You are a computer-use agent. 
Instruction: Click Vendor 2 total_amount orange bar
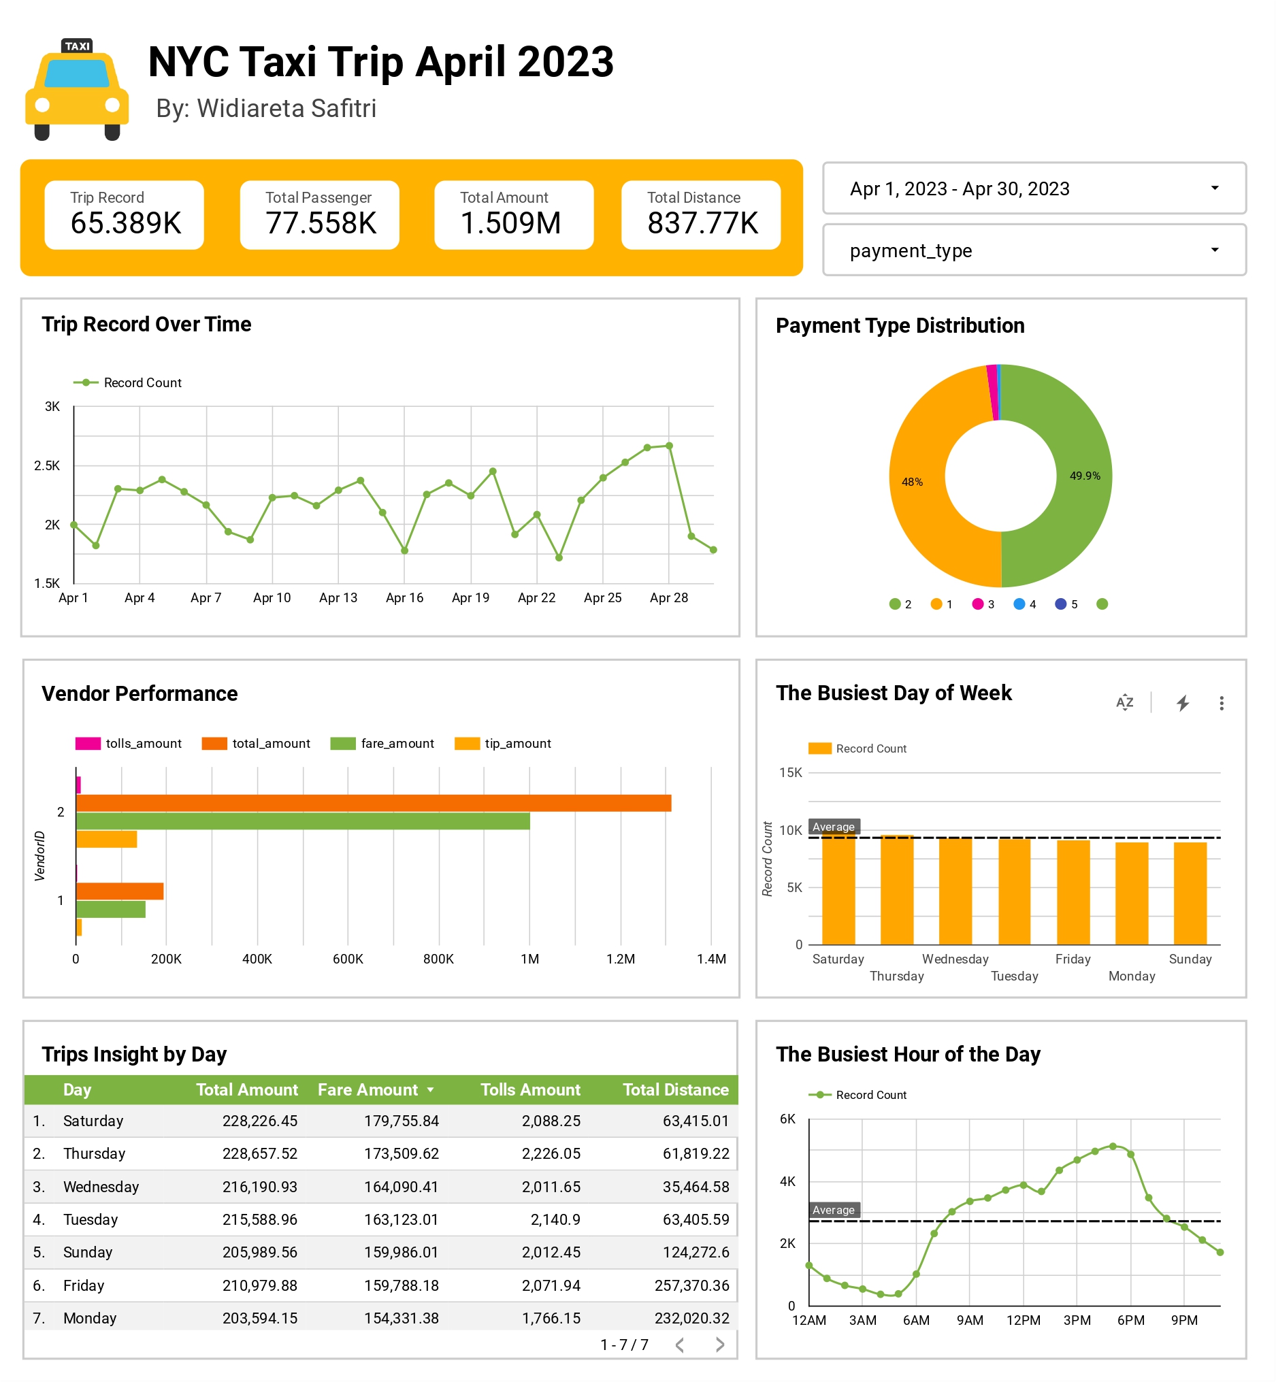pos(374,803)
